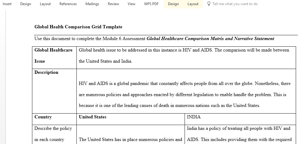Click 'India has a policy of treating all people'
This screenshot has width=303, height=144.
[x=239, y=128]
